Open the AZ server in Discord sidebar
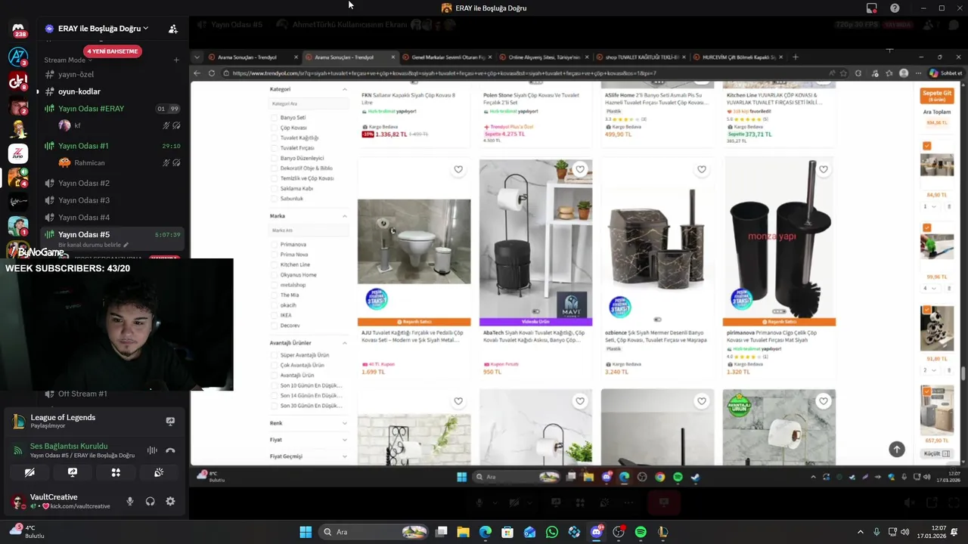 tap(18, 57)
